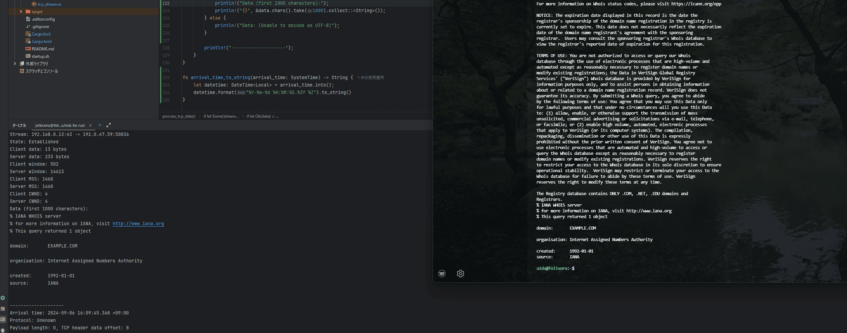Image resolution: width=847 pixels, height=333 pixels.
Task: Maximize the terminal panel with expand icon
Action: [x=109, y=125]
